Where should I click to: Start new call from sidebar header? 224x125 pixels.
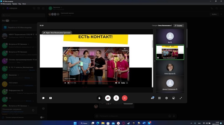(34, 8)
